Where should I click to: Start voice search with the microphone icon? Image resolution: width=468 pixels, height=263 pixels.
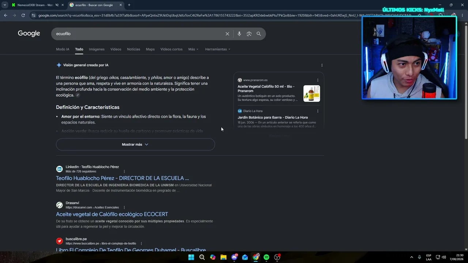[x=239, y=34]
